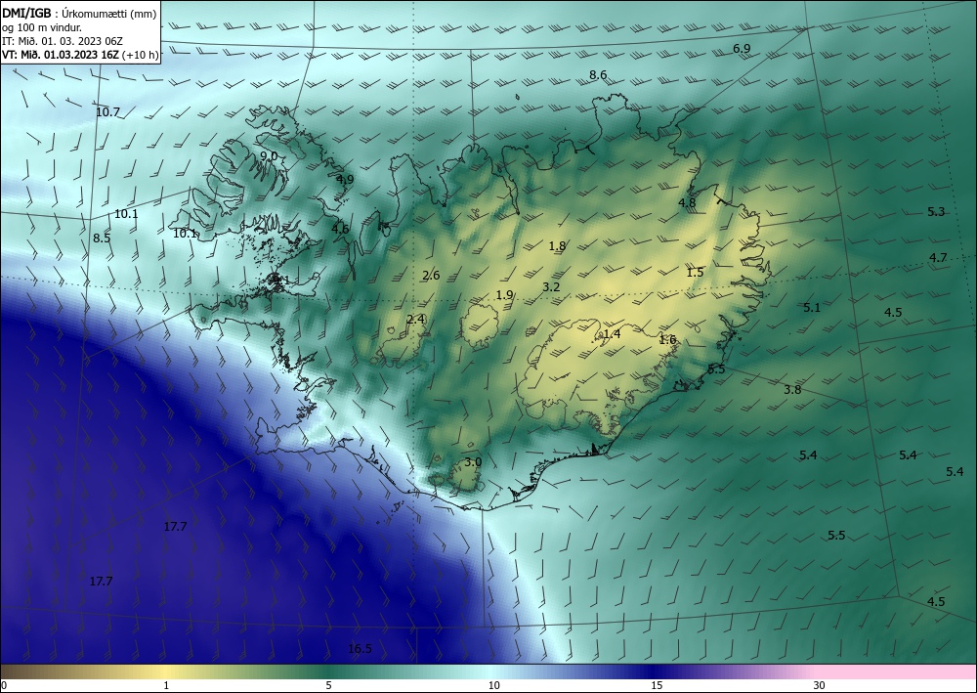977x693 pixels.
Task: Click the 4.6 value label
Action: coord(340,229)
